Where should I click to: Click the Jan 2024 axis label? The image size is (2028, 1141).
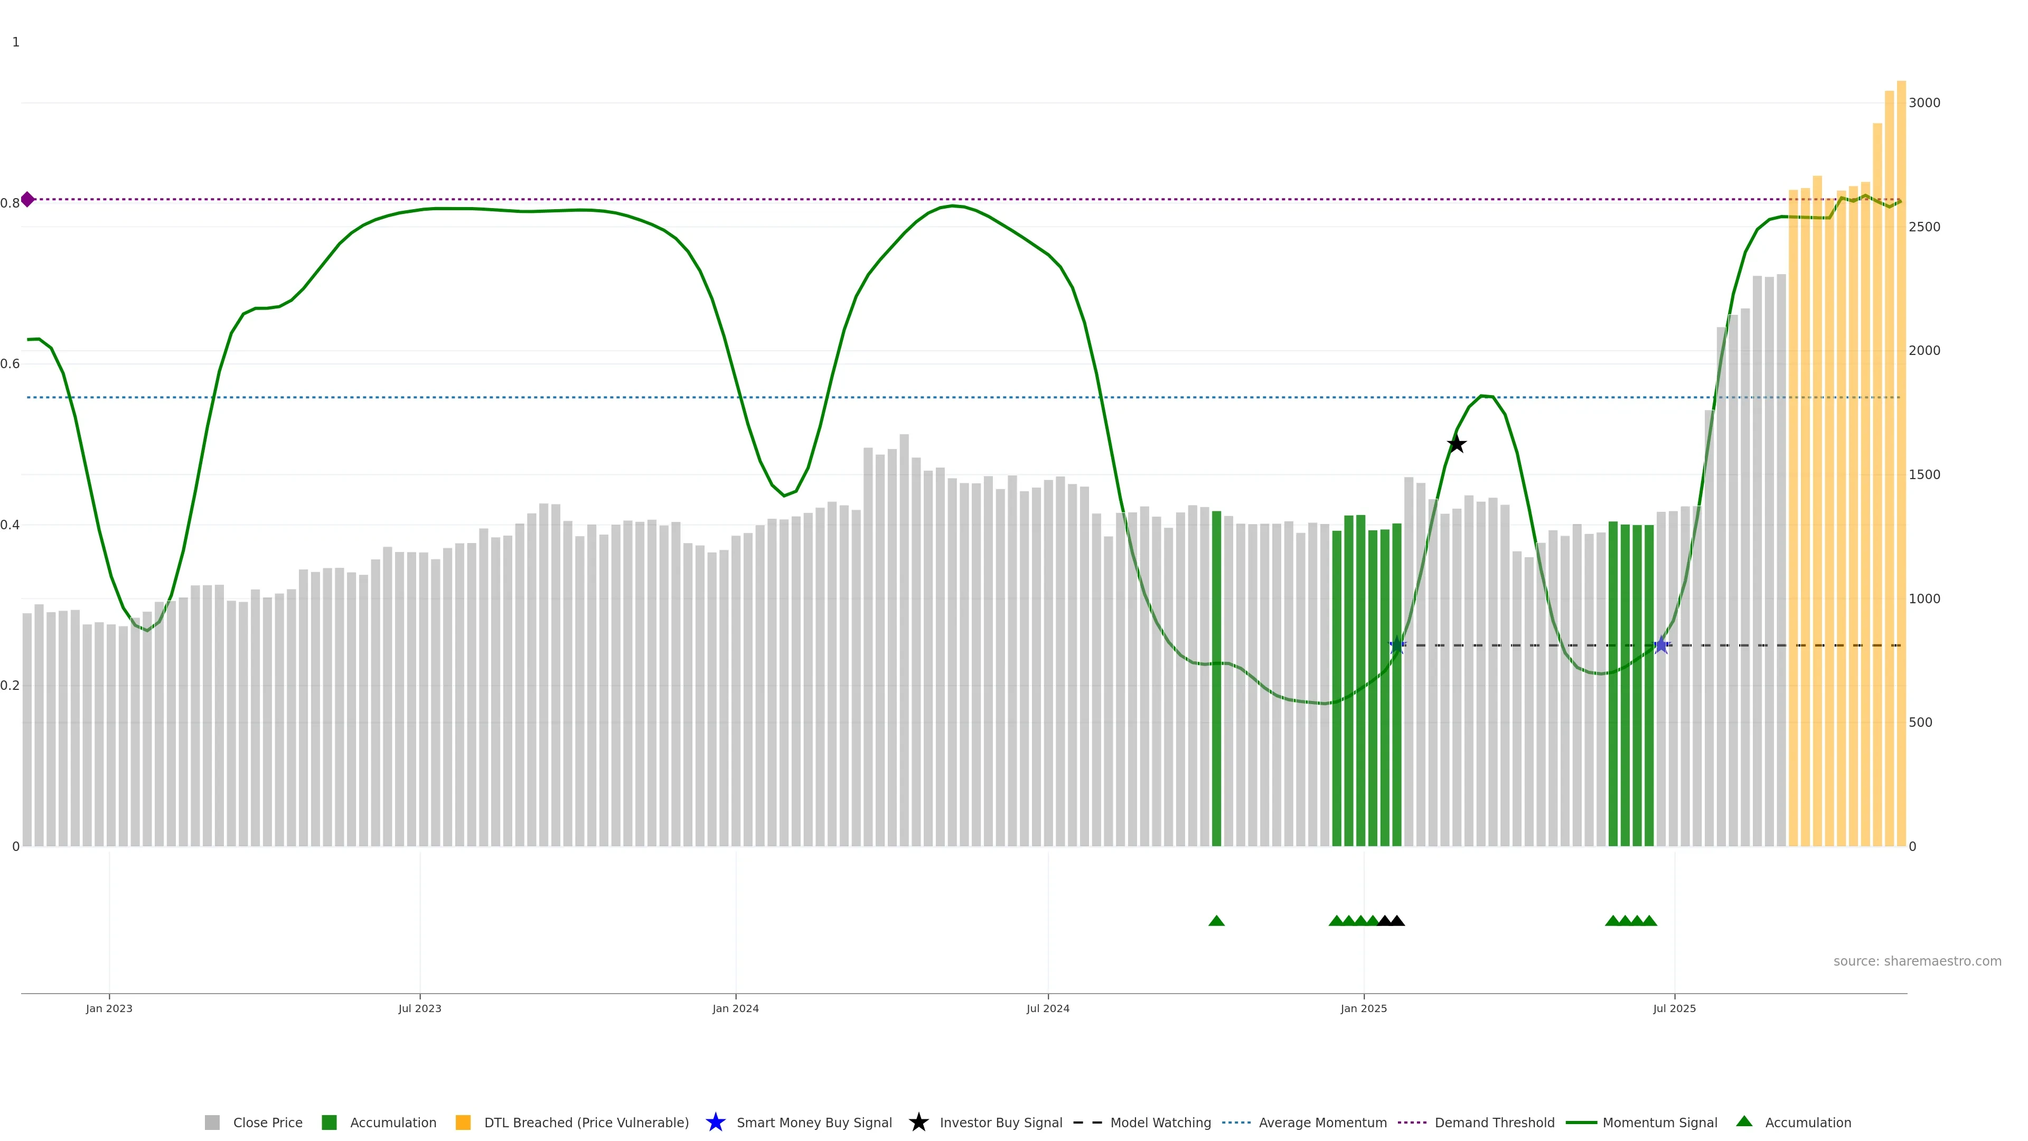pos(735,1008)
